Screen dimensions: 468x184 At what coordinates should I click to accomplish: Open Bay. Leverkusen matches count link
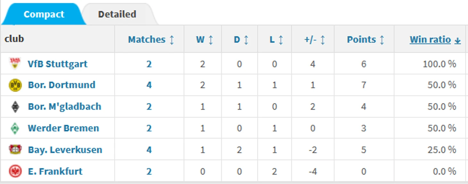coord(149,149)
